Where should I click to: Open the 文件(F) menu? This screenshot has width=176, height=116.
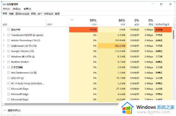(6, 9)
